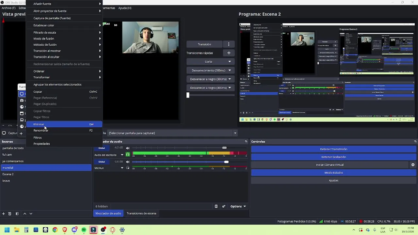Pop out the audio mixer dock icon
418x235 pixels.
point(246,142)
